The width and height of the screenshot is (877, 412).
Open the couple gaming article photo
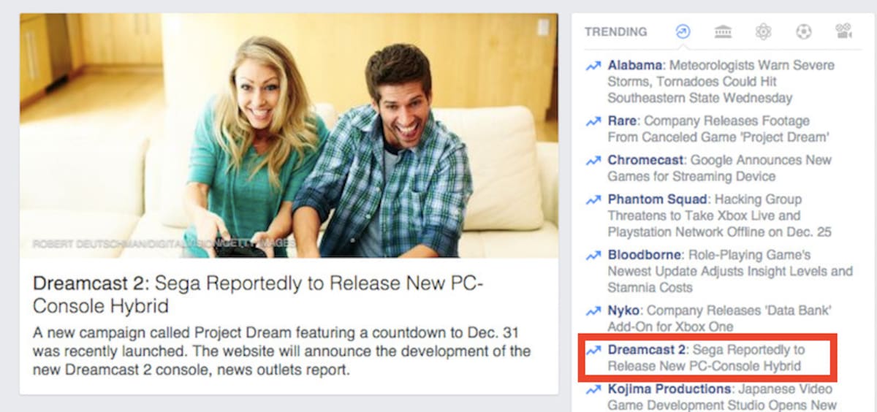(x=289, y=135)
